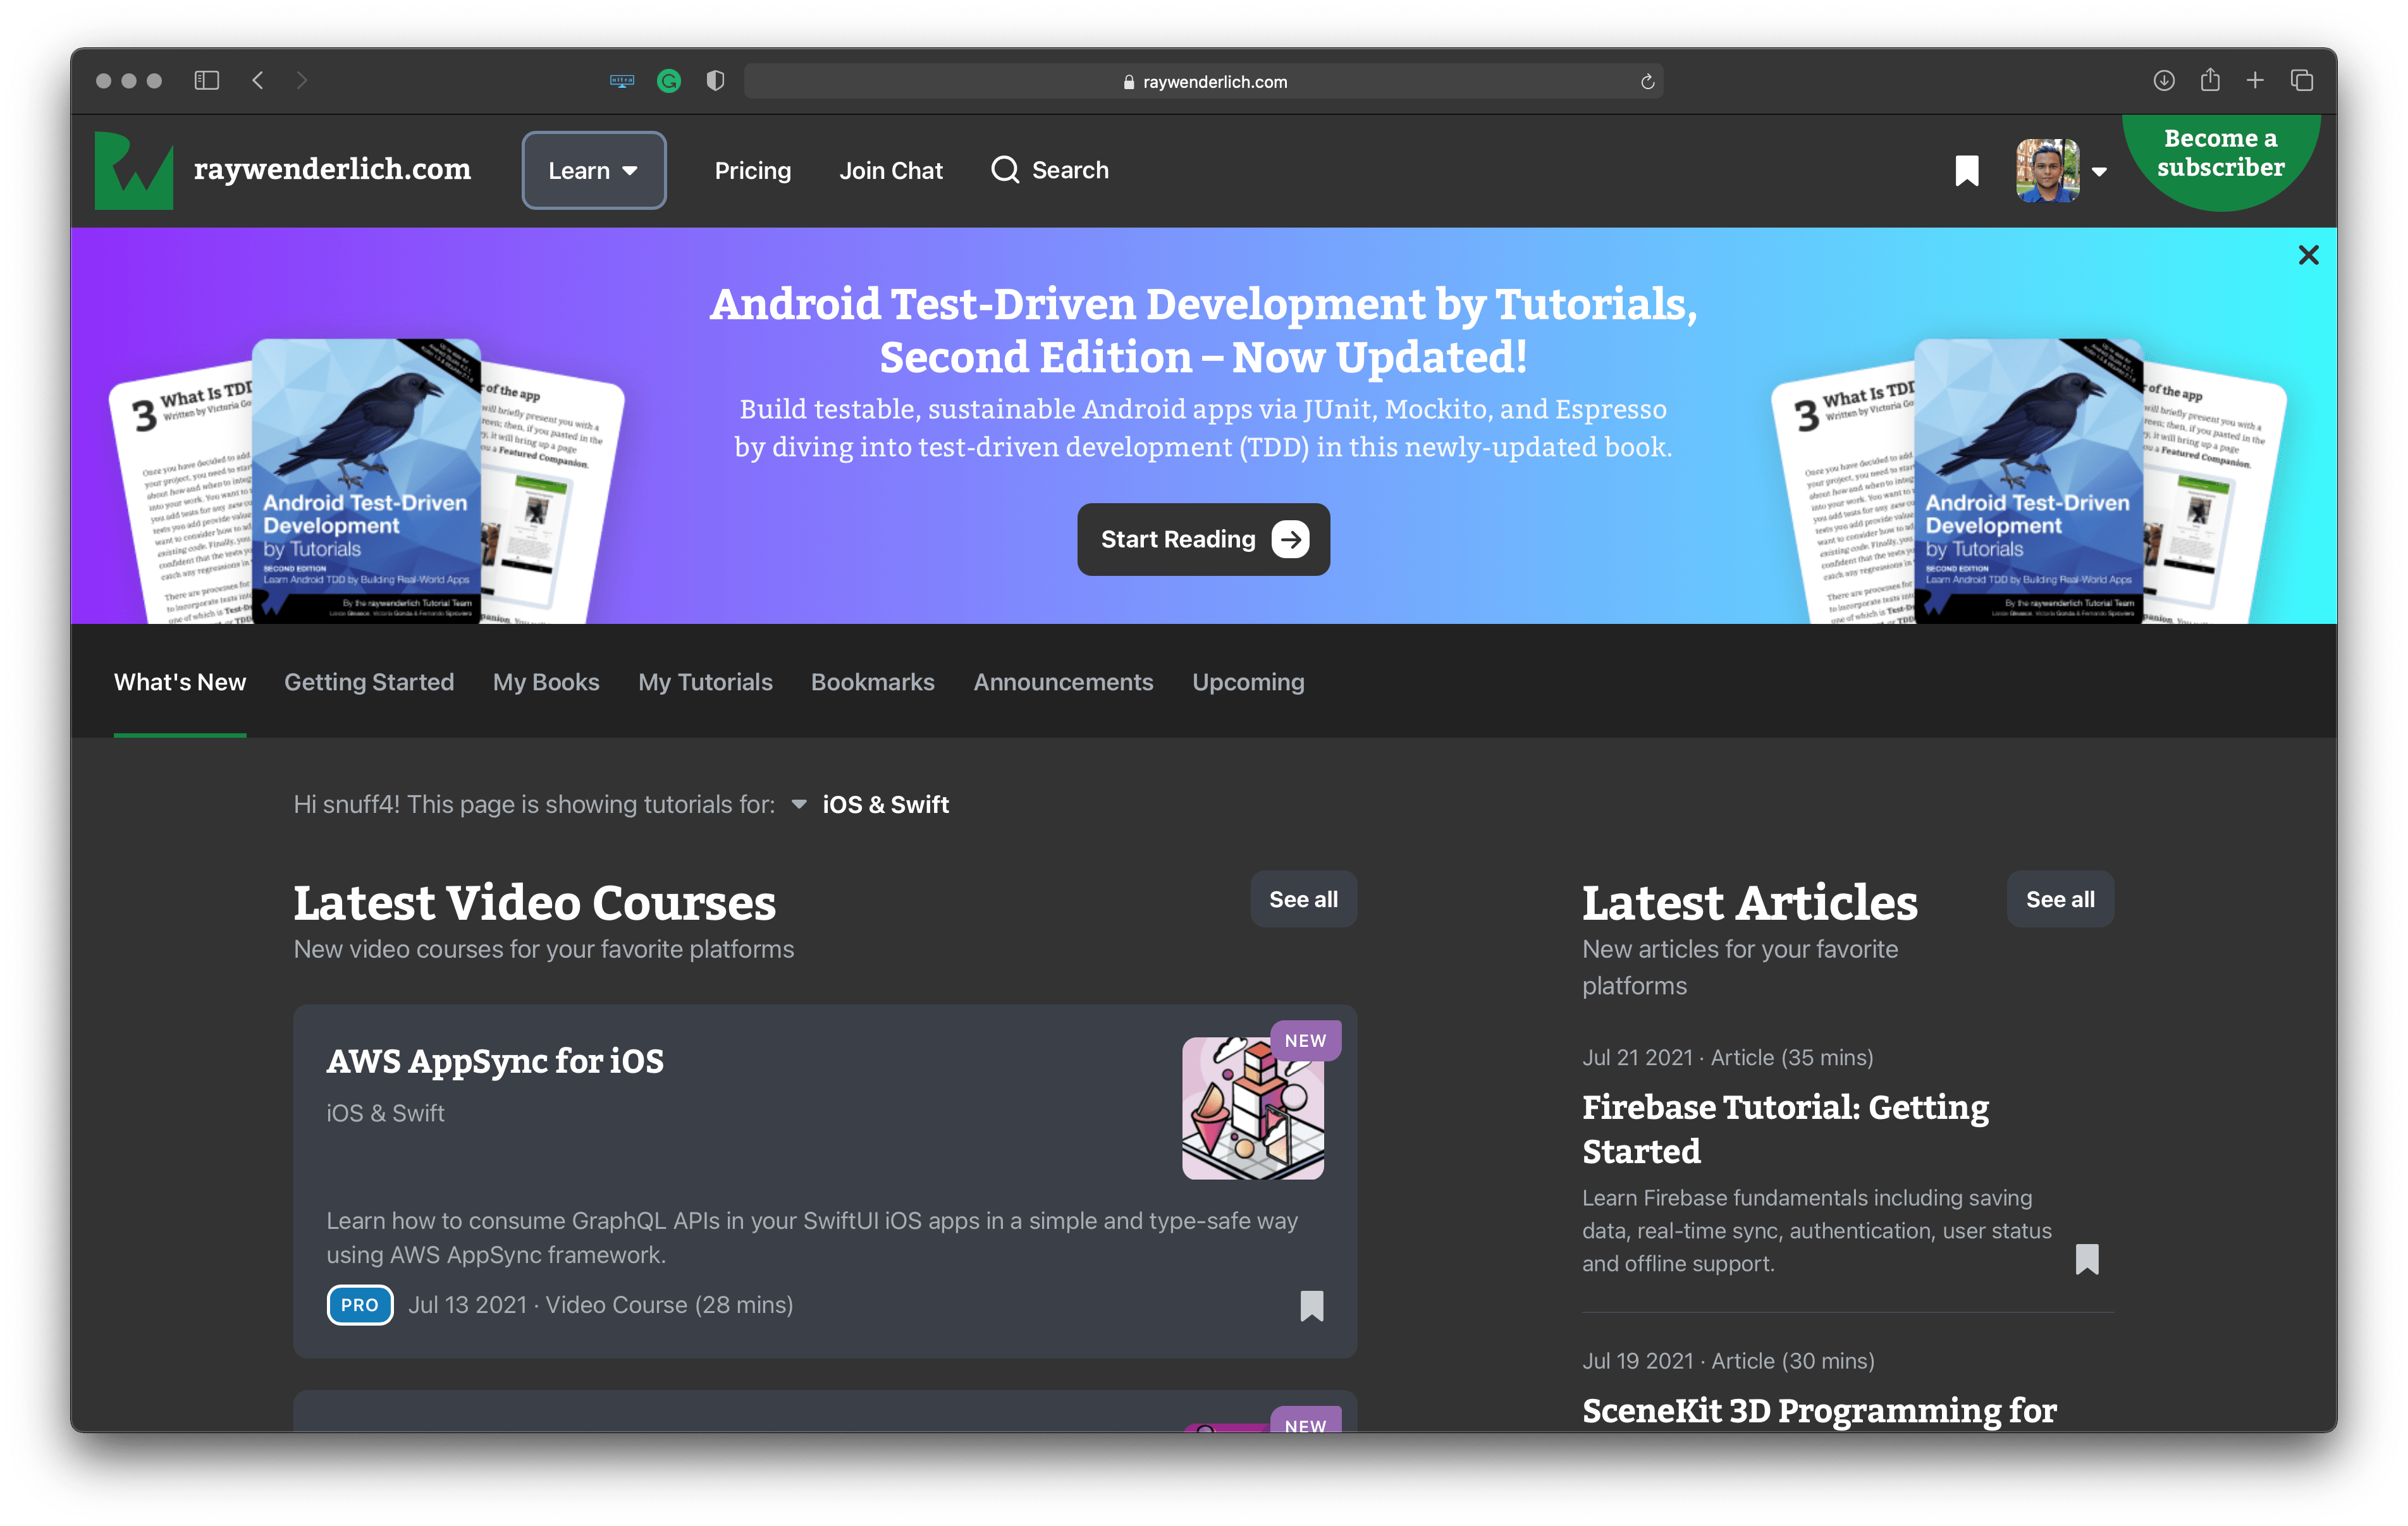Click the raywenderlich.com green logo
Image resolution: width=2408 pixels, height=1526 pixels.
tap(134, 170)
